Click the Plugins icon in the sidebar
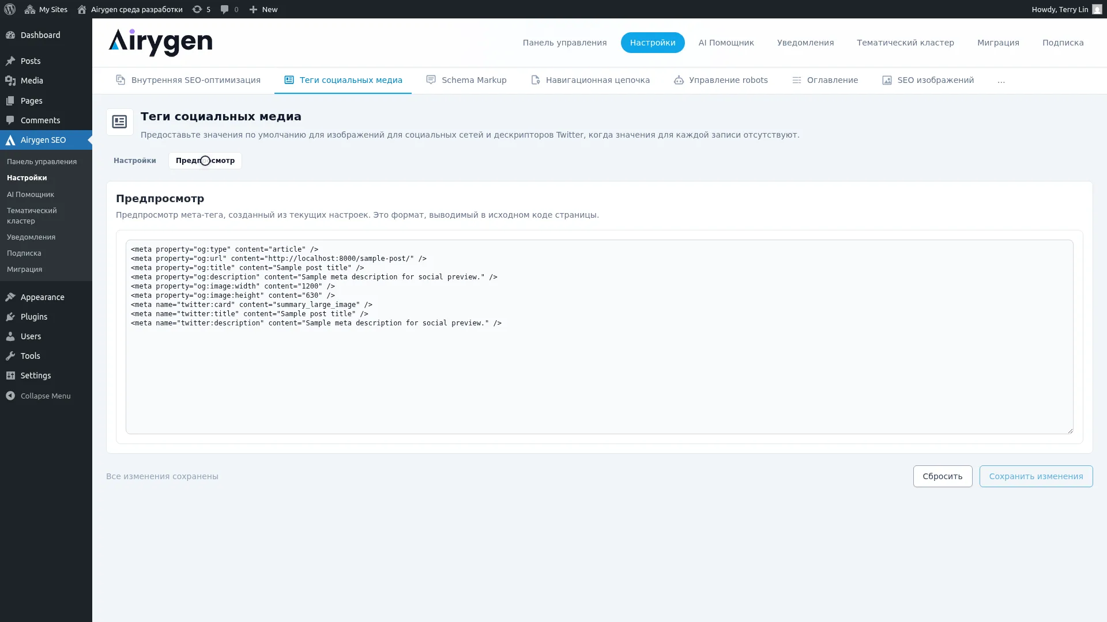Screen dimensions: 1107x622 tap(10, 317)
